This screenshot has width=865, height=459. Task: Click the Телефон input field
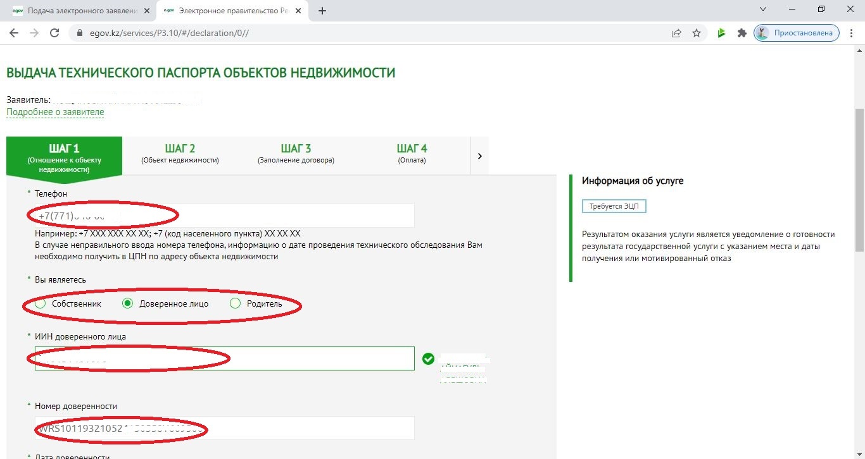point(225,216)
